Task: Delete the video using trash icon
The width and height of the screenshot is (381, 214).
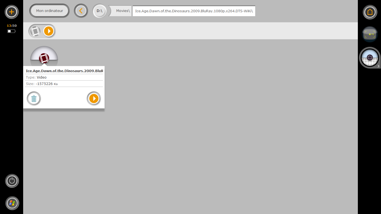Action: click(x=34, y=98)
